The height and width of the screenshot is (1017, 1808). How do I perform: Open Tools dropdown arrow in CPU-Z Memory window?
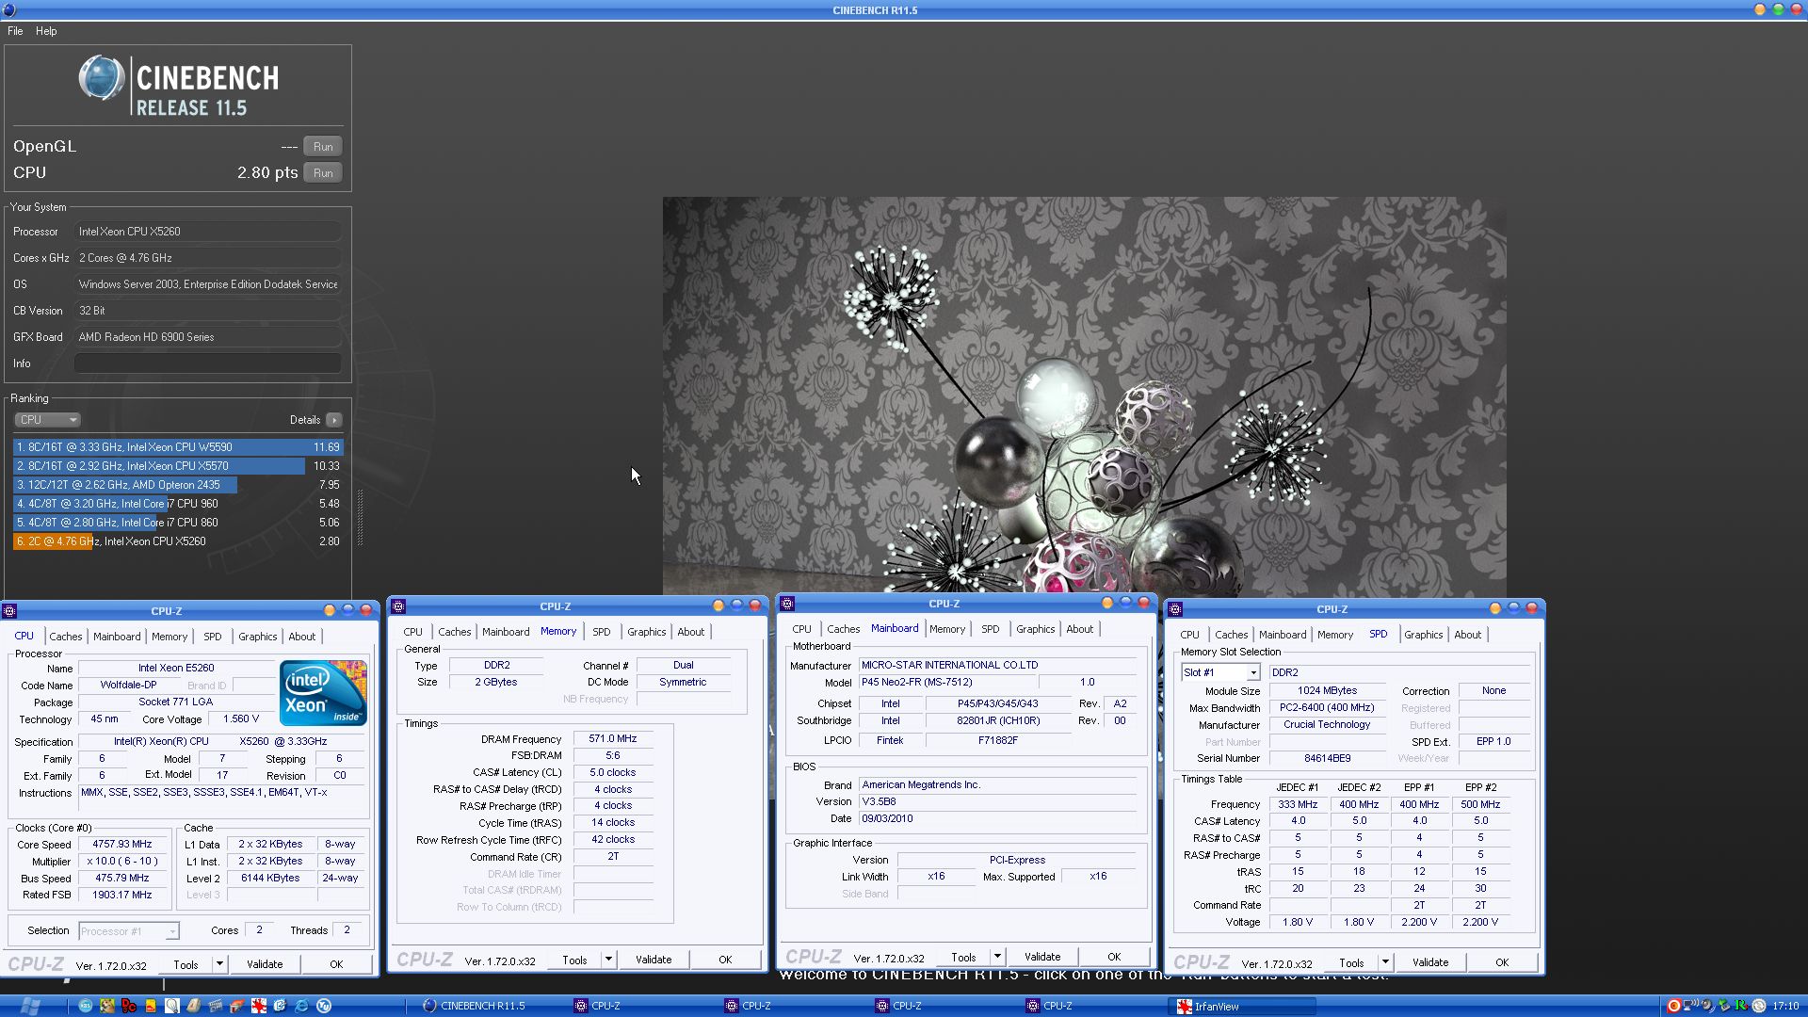[x=608, y=960]
